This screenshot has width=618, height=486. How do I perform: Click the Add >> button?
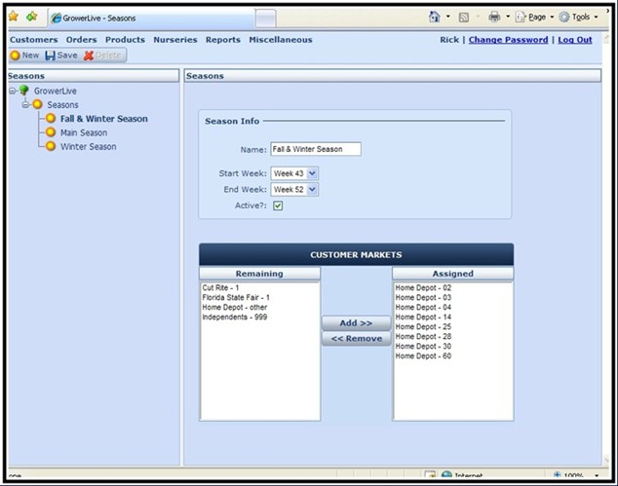click(357, 322)
